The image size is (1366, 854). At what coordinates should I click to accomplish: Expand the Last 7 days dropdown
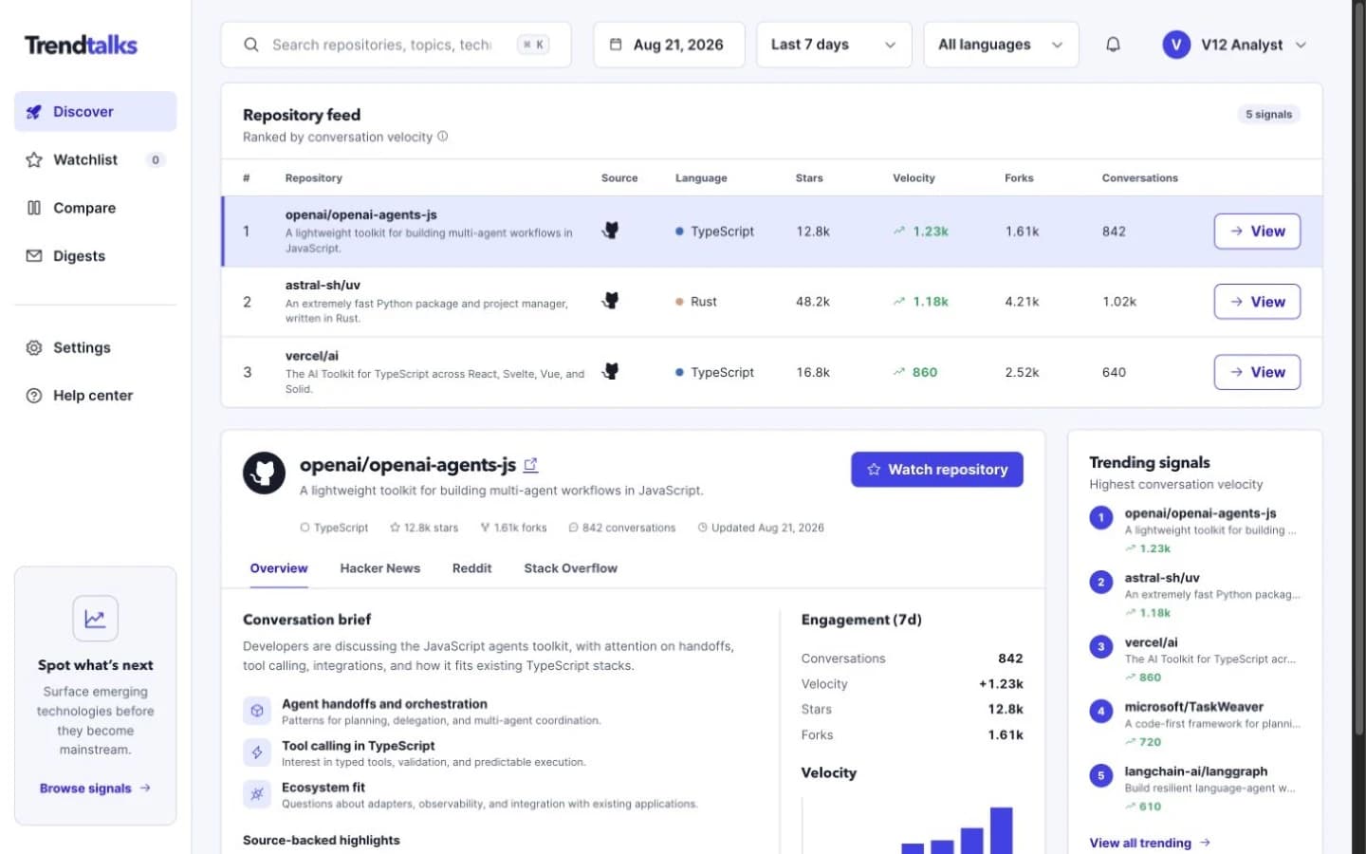pyautogui.click(x=834, y=45)
